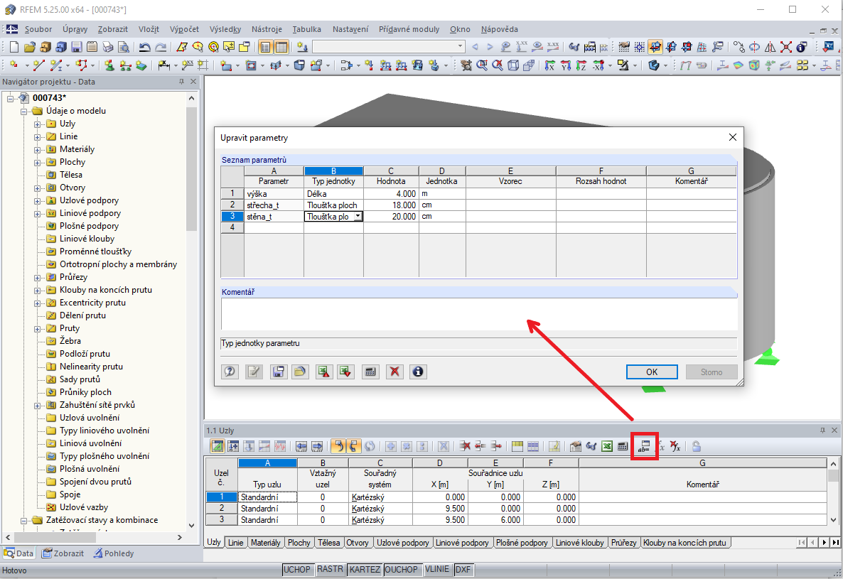
Task: Click the info icon in main toolbar
Action: [802, 48]
